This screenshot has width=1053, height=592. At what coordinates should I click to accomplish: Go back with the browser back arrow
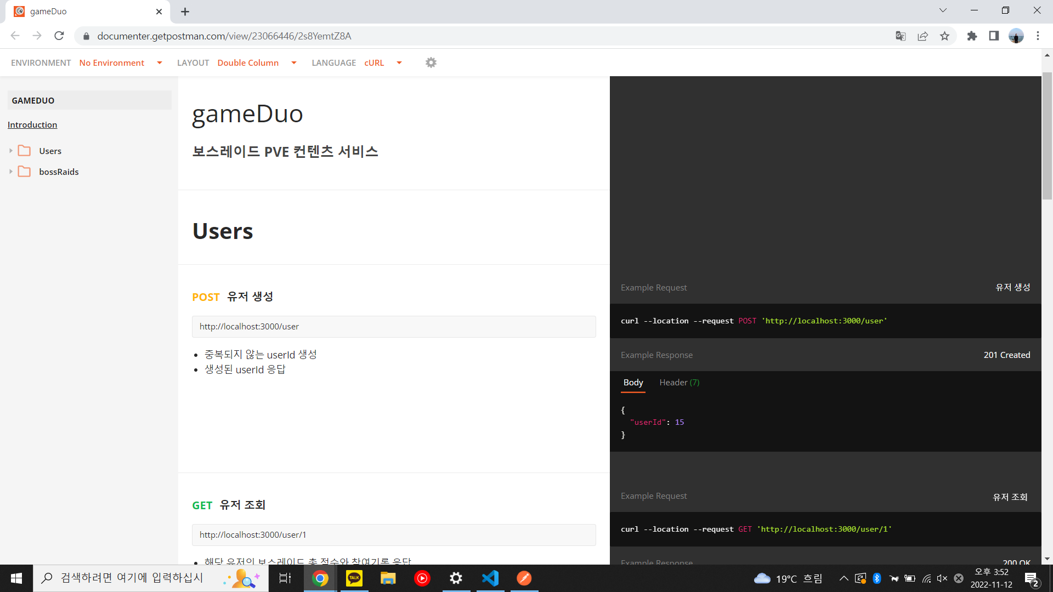[15, 36]
